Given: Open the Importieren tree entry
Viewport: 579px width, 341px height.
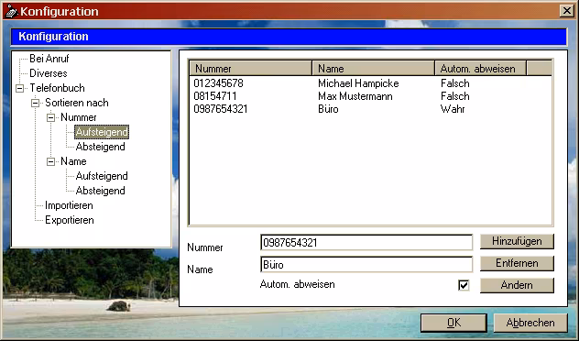Looking at the screenshot, I should point(69,205).
